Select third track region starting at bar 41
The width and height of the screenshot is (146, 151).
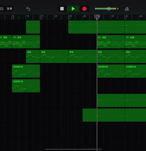(135, 56)
